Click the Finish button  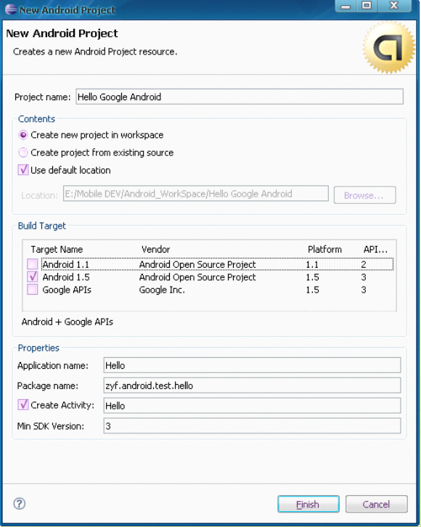click(x=308, y=504)
